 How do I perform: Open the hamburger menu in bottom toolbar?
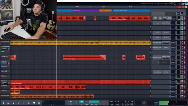tap(9, 103)
